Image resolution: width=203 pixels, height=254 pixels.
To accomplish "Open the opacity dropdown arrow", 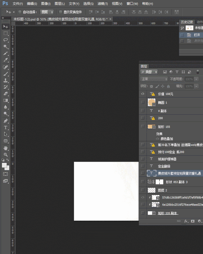I will tap(196, 79).
